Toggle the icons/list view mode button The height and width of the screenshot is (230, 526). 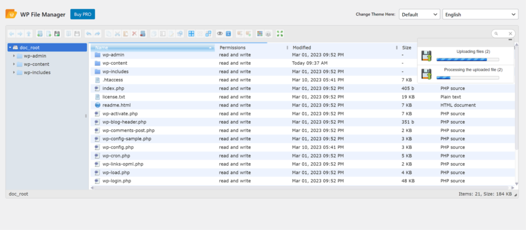[x=260, y=34]
